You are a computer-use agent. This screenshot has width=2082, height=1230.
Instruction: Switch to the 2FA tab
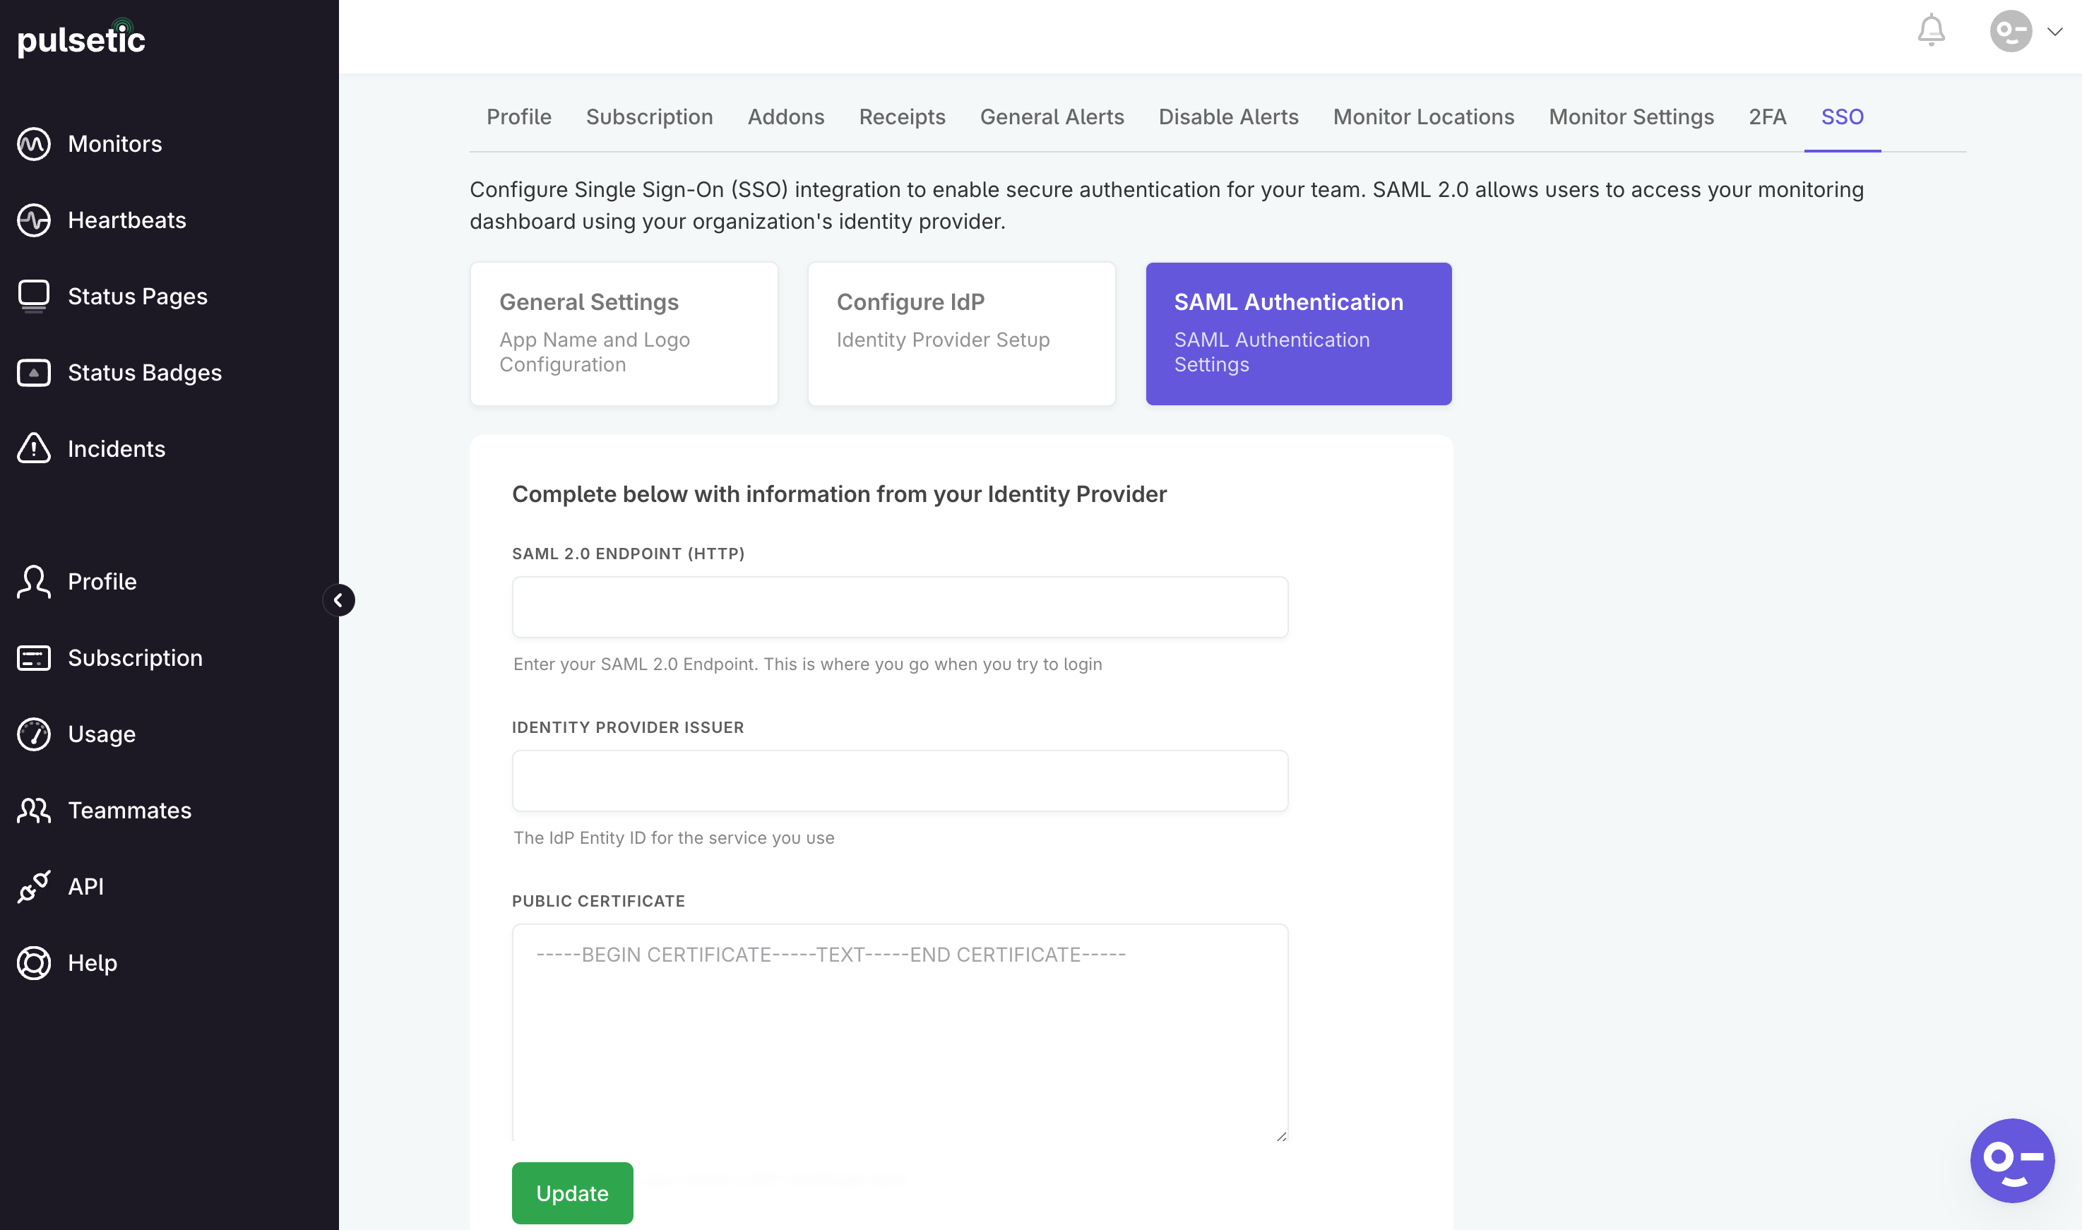click(x=1768, y=117)
